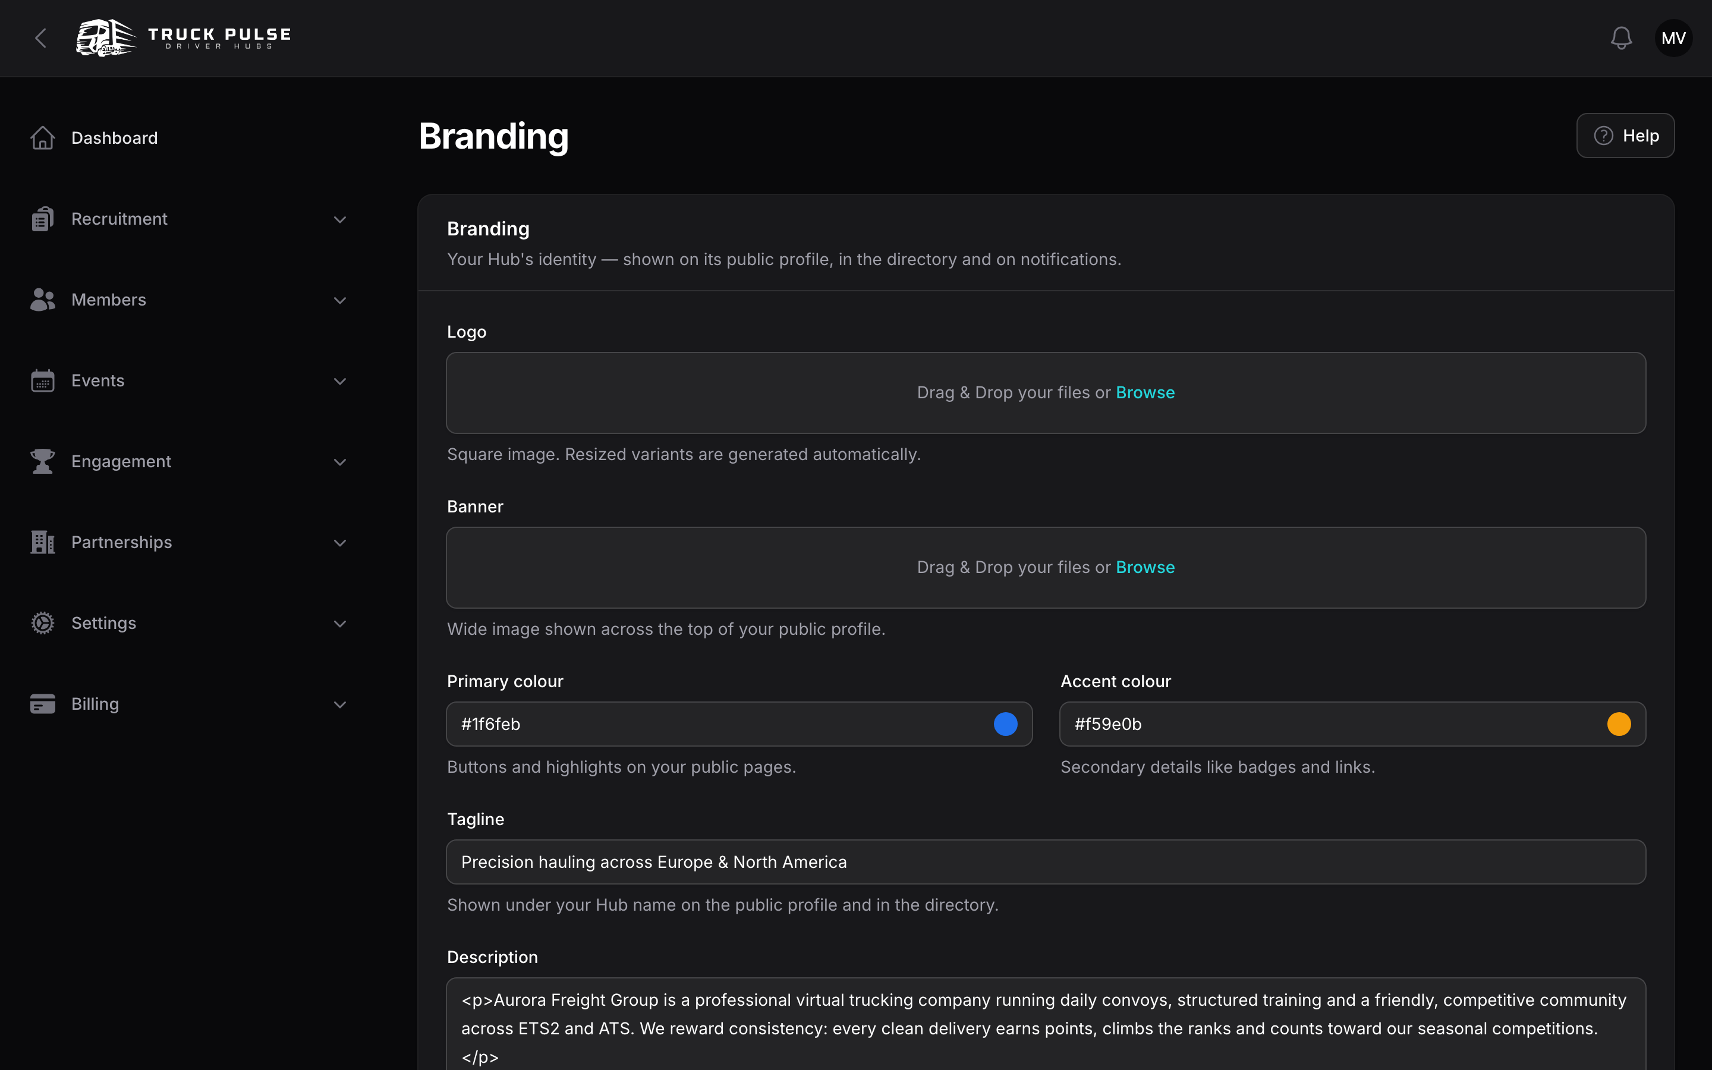Image resolution: width=1712 pixels, height=1070 pixels.
Task: Click "Buttons and highlights" helper text
Action: click(x=621, y=767)
